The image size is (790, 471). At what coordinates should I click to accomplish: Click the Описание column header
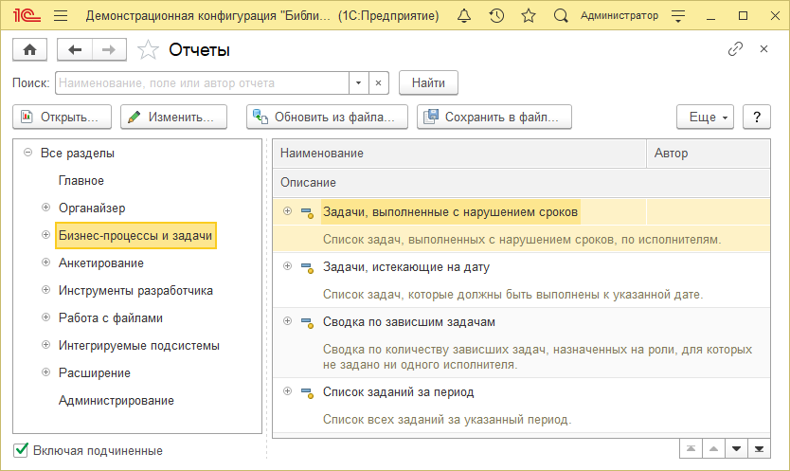[522, 183]
